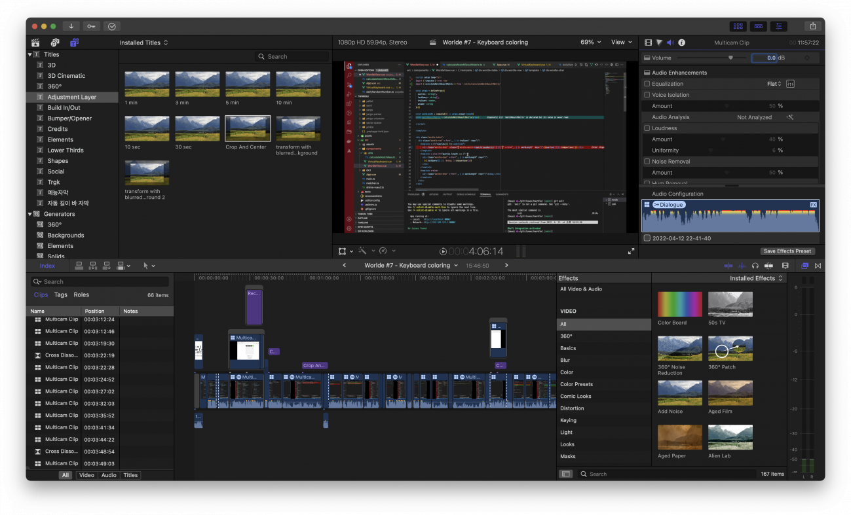This screenshot has height=515, width=851.
Task: Open the Share export icon
Action: pos(813,26)
